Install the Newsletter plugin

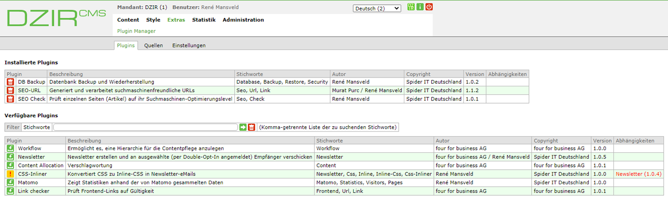pyautogui.click(x=10, y=157)
